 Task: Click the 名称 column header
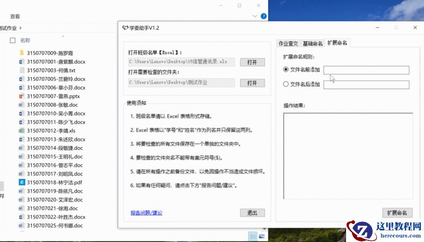pos(25,40)
